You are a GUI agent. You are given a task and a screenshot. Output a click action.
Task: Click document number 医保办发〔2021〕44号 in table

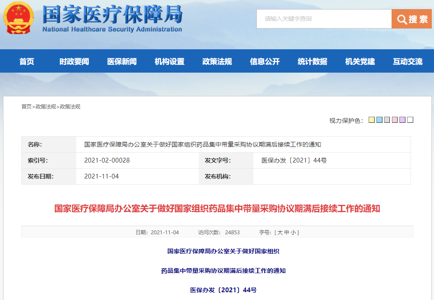pyautogui.click(x=294, y=160)
